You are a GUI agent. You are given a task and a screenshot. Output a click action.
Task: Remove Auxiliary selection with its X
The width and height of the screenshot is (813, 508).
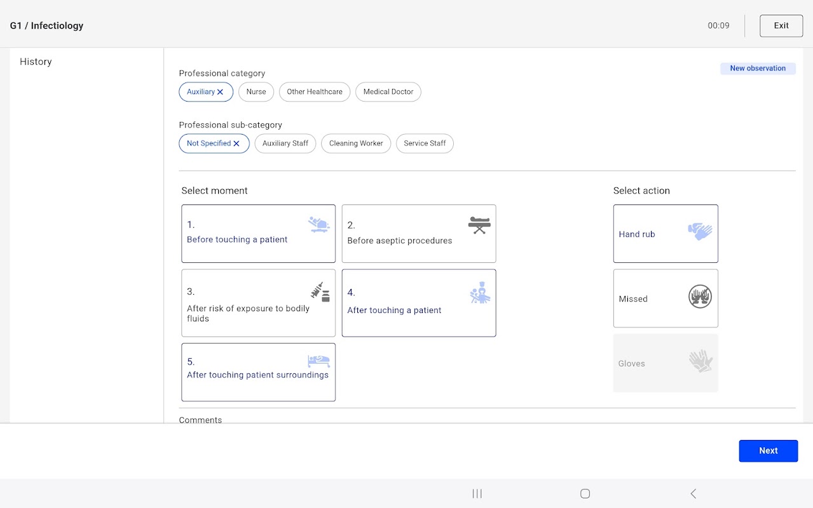tap(221, 92)
